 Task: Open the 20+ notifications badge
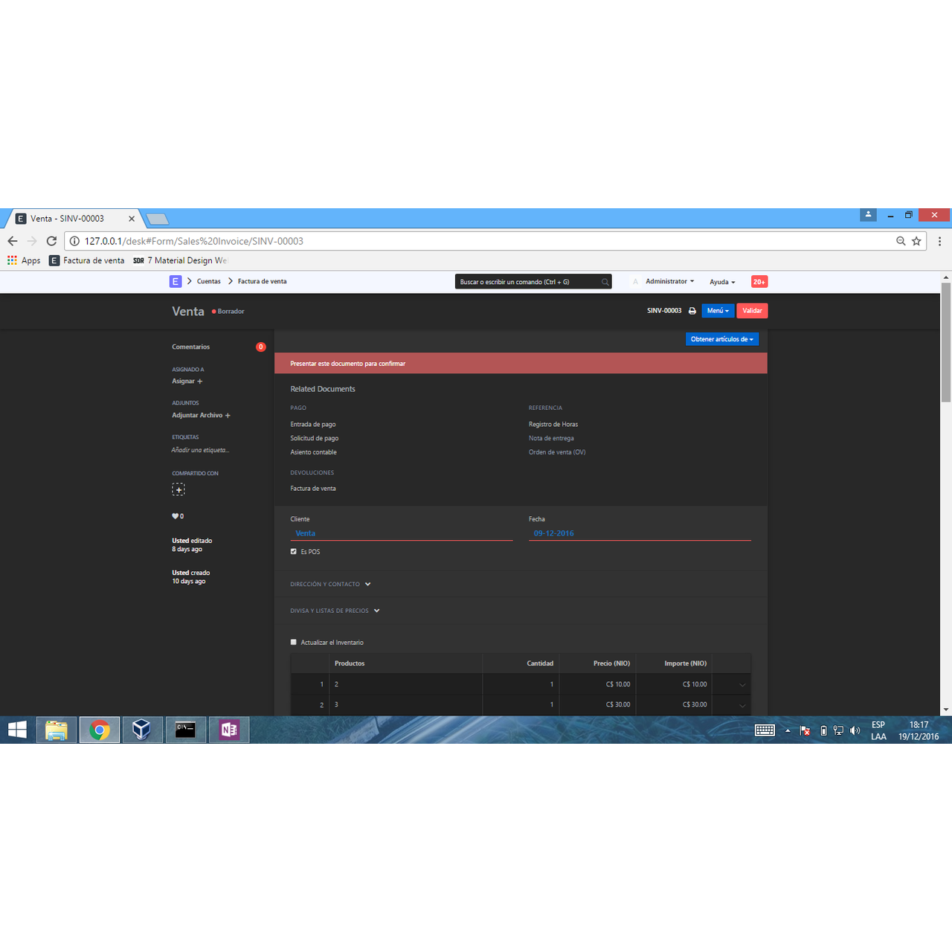pos(759,282)
